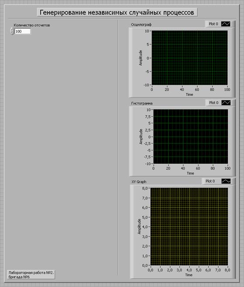
Task: Click the Количество отсчетов value field
Action: tap(22, 31)
